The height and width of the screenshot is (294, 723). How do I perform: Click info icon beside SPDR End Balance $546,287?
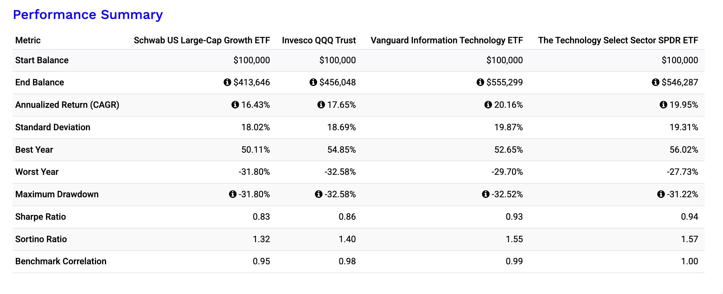(x=656, y=82)
